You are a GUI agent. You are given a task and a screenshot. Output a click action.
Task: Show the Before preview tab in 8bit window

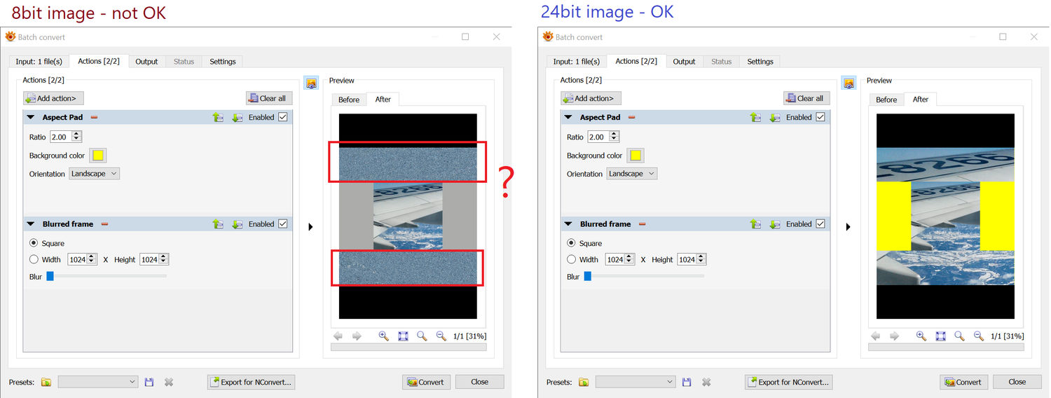tap(349, 99)
